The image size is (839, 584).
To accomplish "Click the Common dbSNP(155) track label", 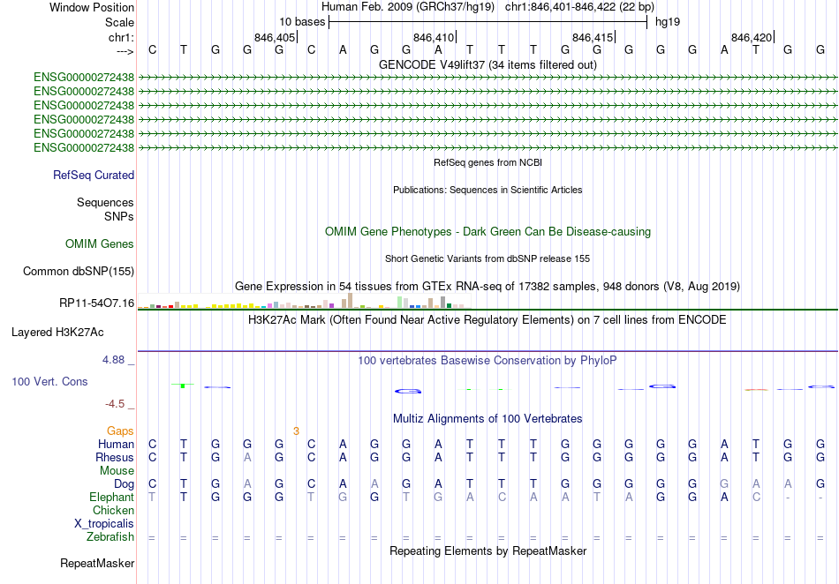I will (x=78, y=272).
